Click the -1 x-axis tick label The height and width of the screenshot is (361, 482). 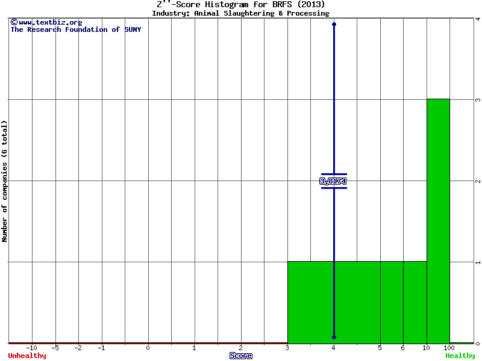pyautogui.click(x=101, y=348)
